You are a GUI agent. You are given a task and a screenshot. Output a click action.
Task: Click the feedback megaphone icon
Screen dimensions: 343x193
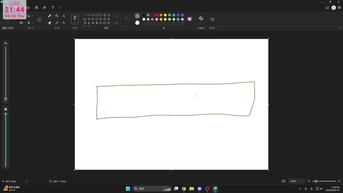[x=327, y=8]
